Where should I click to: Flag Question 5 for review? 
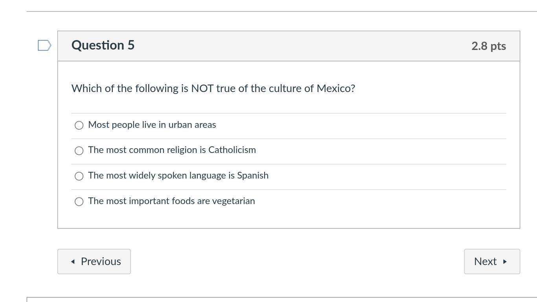pos(44,46)
